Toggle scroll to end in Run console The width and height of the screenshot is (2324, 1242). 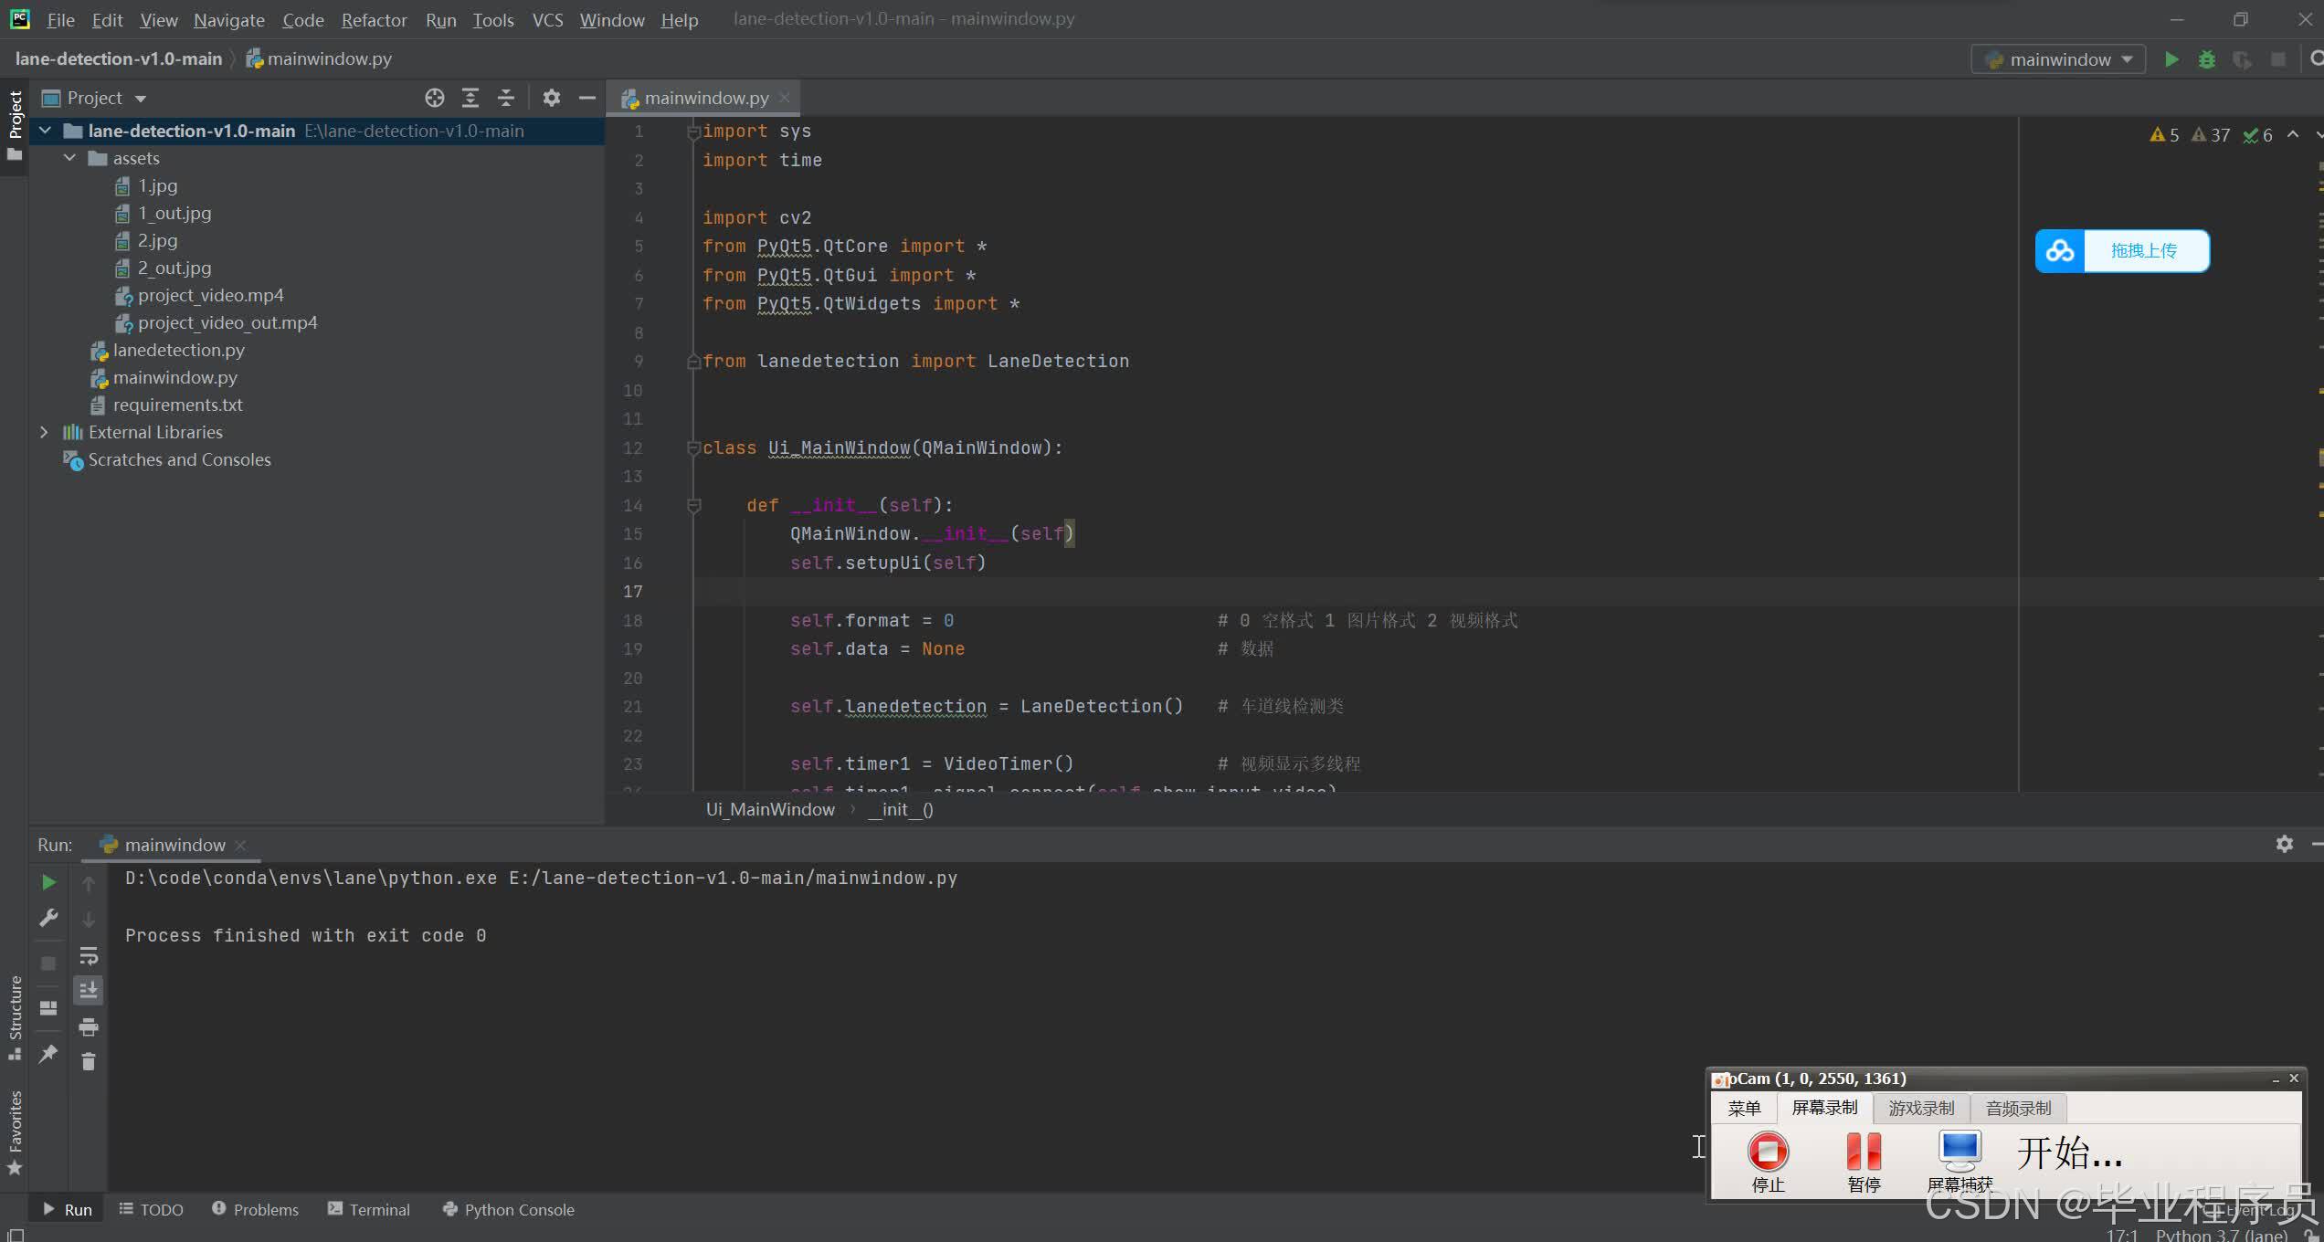(x=89, y=990)
